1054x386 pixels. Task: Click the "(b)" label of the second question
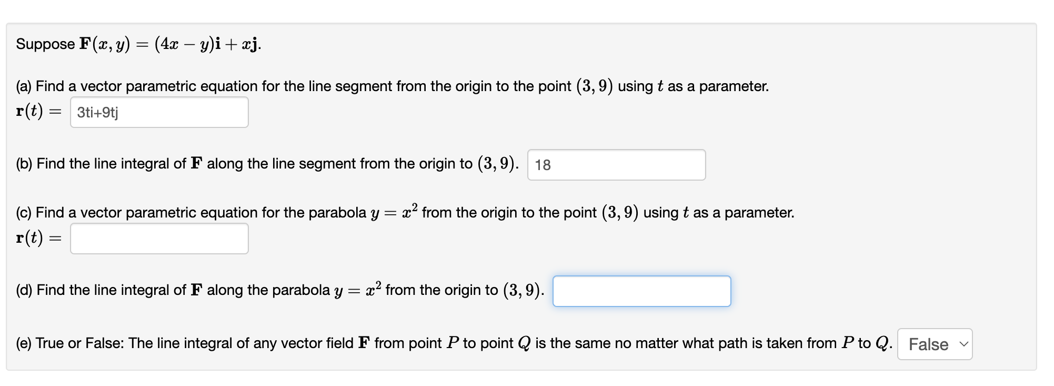coord(24,164)
